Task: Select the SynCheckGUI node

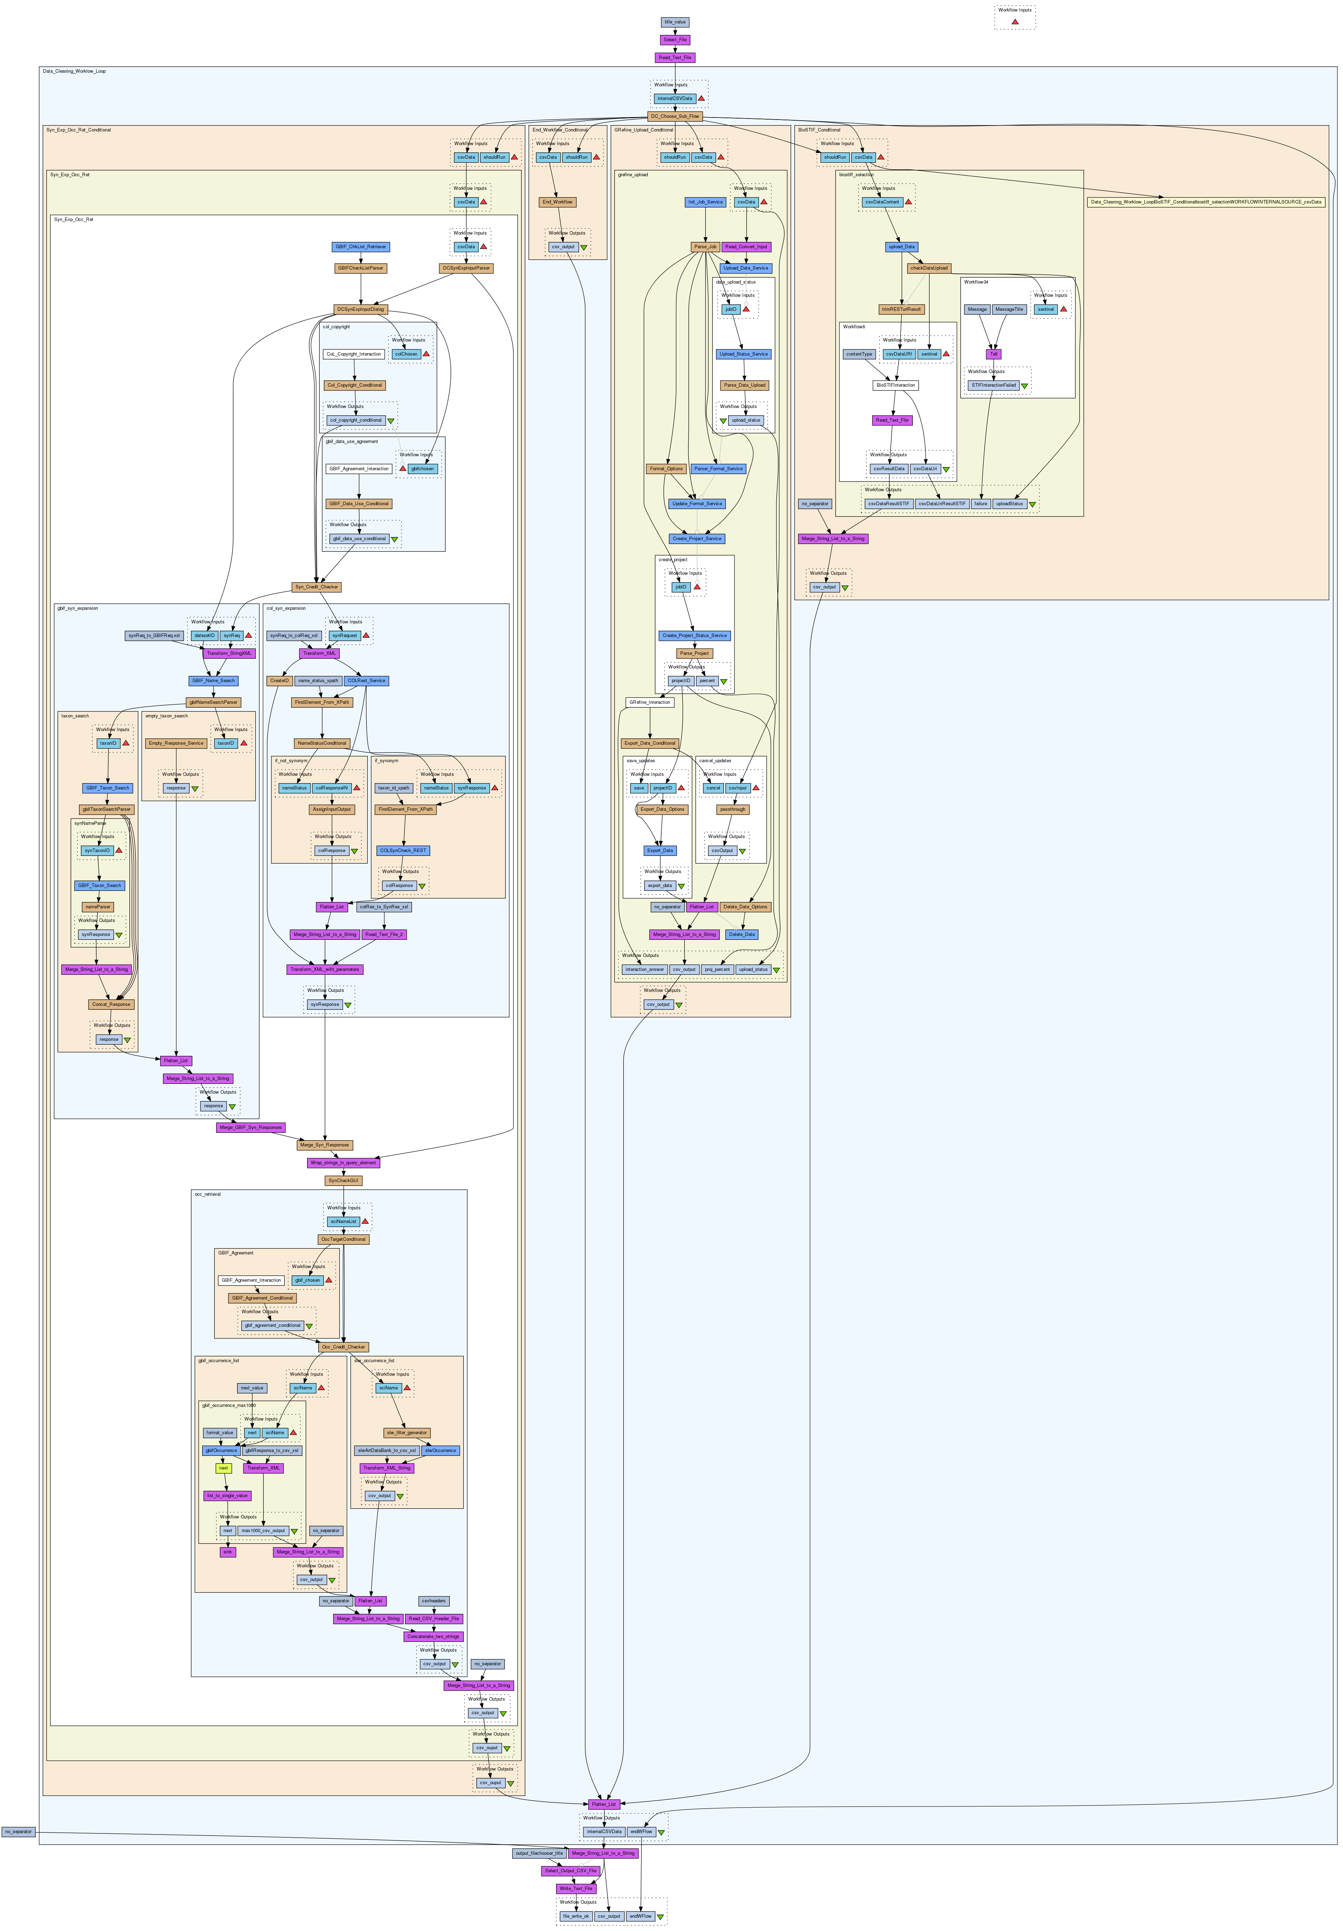Action: [344, 1181]
